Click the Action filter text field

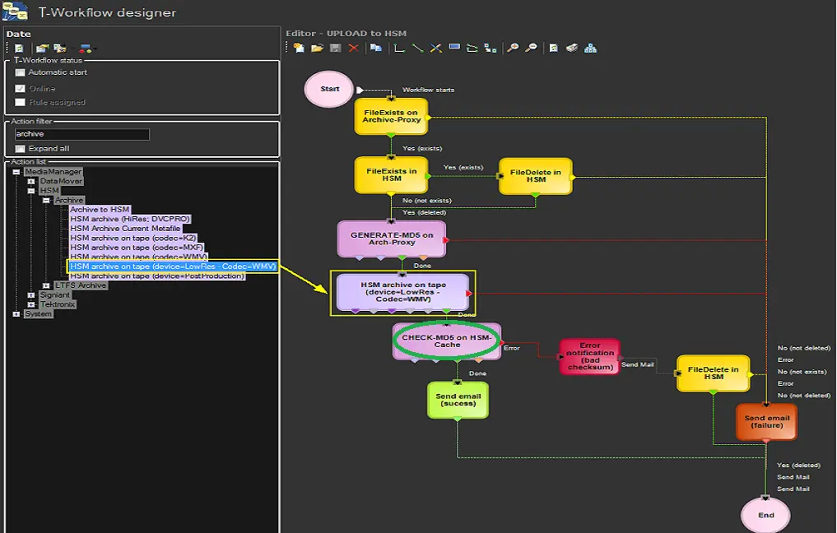(x=81, y=134)
